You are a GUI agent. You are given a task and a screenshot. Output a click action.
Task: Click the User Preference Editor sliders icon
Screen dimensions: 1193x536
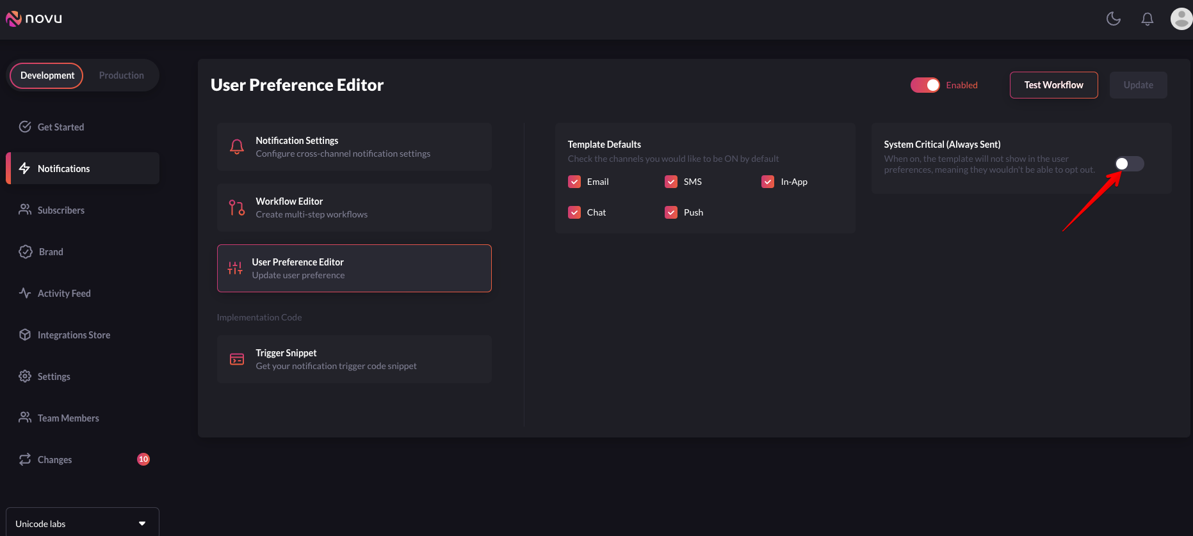point(235,268)
